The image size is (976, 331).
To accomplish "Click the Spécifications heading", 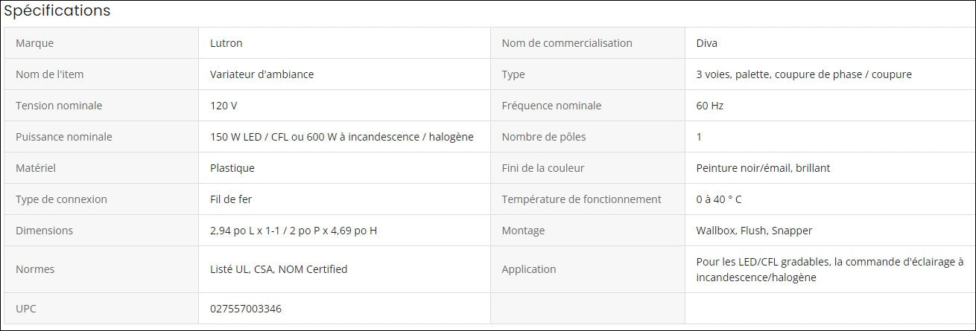I will pyautogui.click(x=57, y=11).
